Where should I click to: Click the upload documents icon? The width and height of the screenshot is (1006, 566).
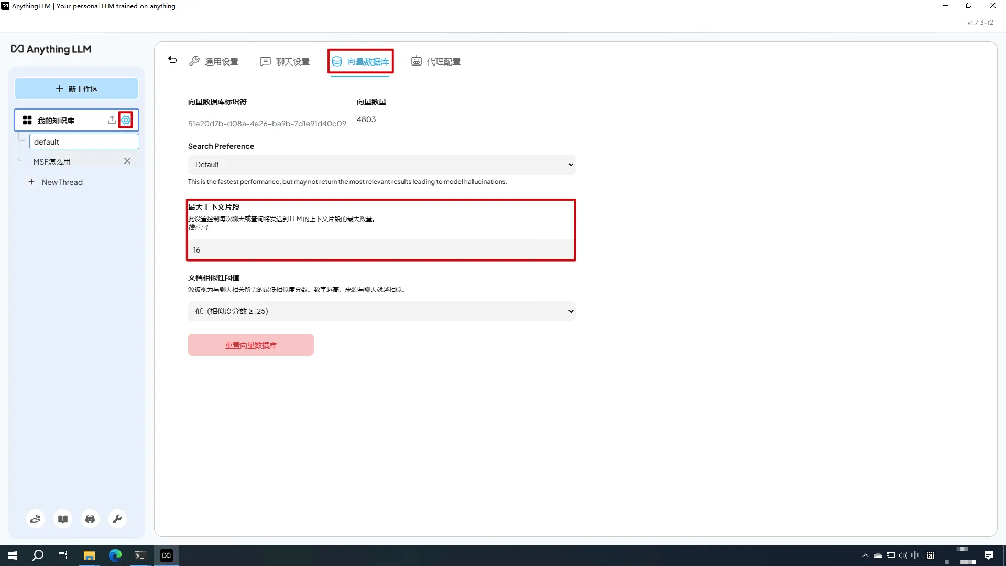pos(112,120)
